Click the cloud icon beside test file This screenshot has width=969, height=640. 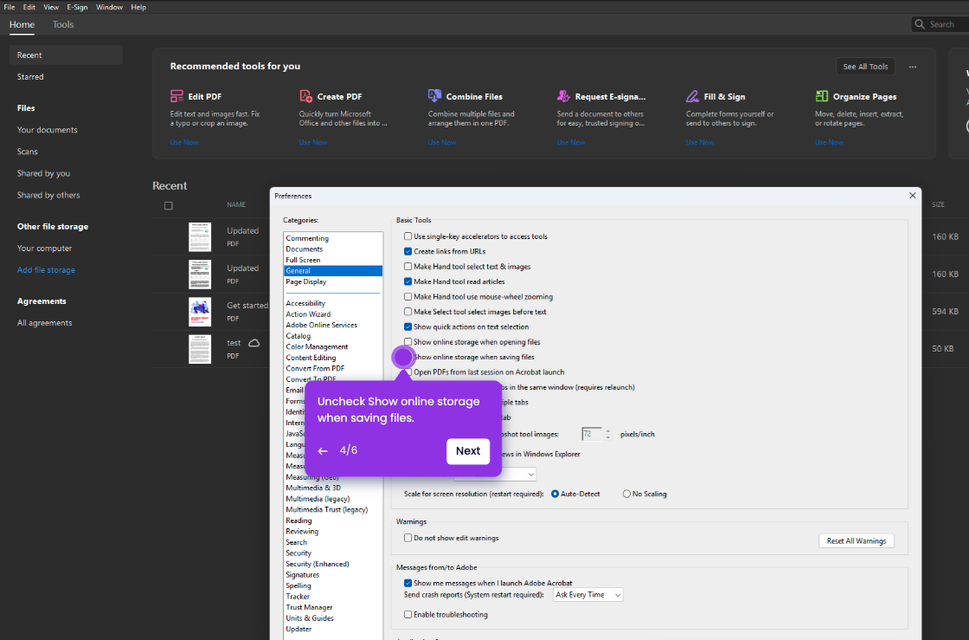(254, 343)
